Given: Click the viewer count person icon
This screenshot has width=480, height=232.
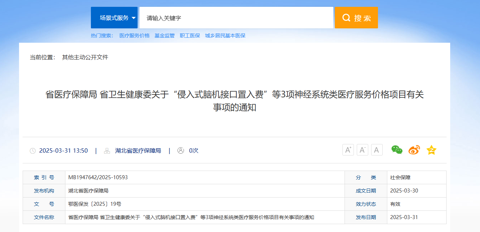Looking at the screenshot, I should [x=181, y=150].
